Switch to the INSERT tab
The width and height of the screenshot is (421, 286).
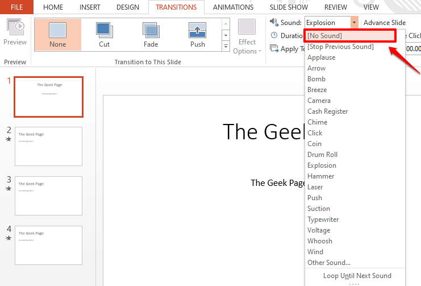(x=90, y=7)
